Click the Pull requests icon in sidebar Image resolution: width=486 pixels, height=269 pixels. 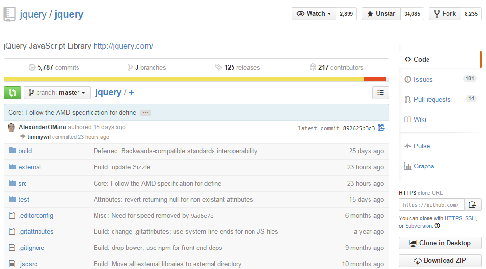(408, 99)
